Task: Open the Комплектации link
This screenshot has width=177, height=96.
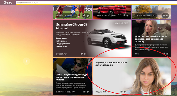Action: click(x=61, y=46)
